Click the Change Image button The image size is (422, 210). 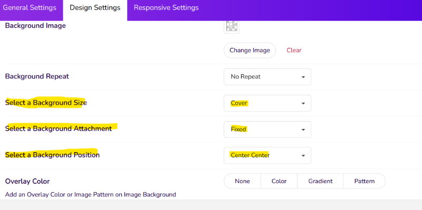click(x=250, y=50)
